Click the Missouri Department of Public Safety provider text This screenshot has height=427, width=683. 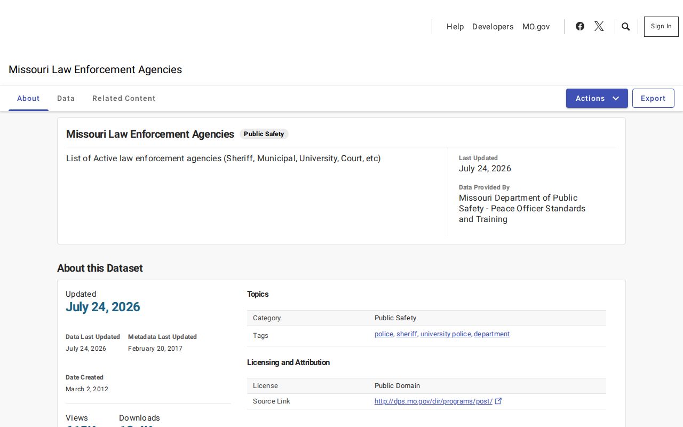522,209
